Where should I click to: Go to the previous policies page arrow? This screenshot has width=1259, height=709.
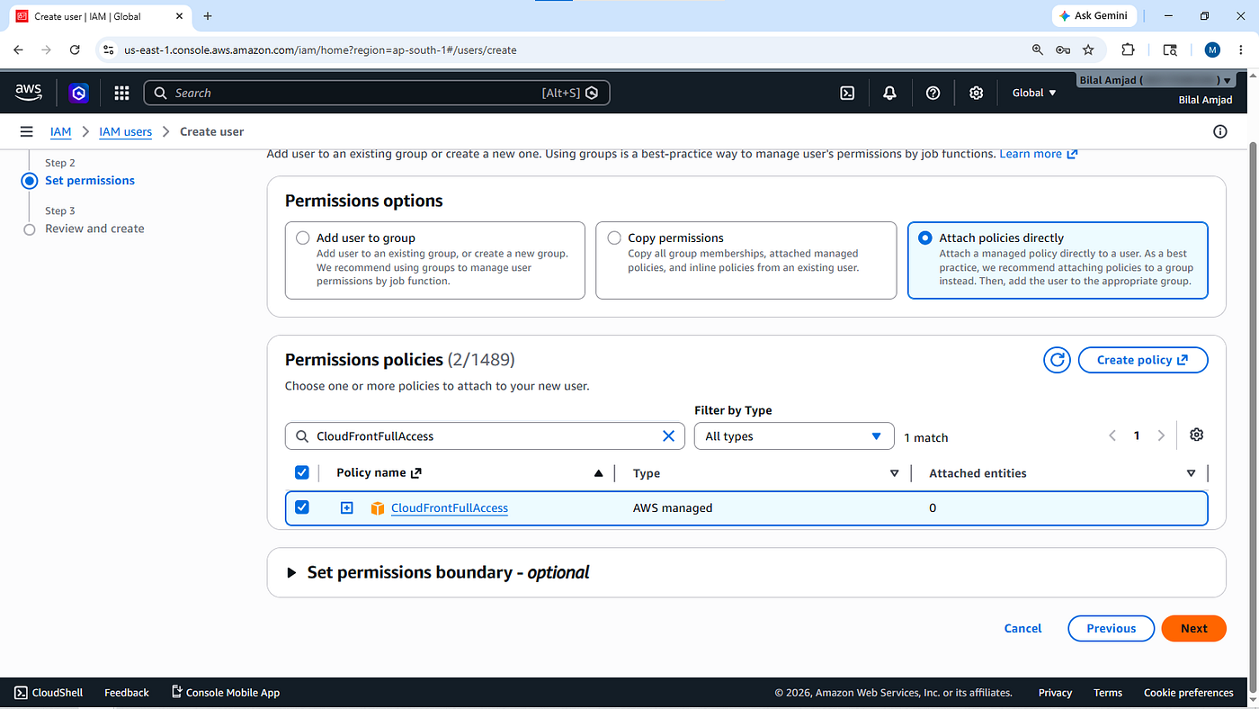tap(1112, 435)
